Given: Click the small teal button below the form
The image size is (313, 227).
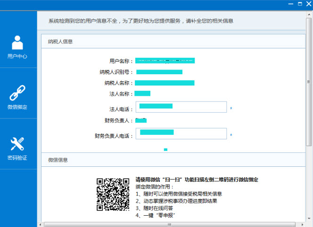Looking at the screenshot, I should click(x=165, y=149).
